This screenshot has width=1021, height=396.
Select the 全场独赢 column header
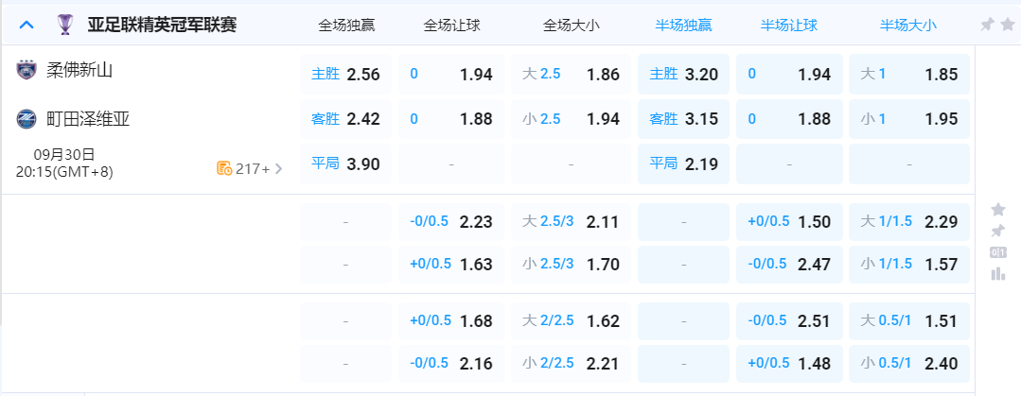[x=346, y=26]
